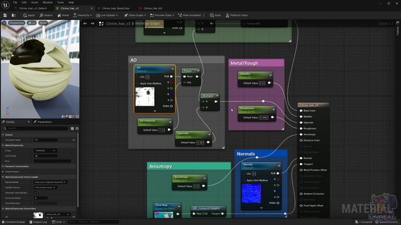401x225 pixels.
Task: Click the Platform Stats button
Action: point(237,15)
